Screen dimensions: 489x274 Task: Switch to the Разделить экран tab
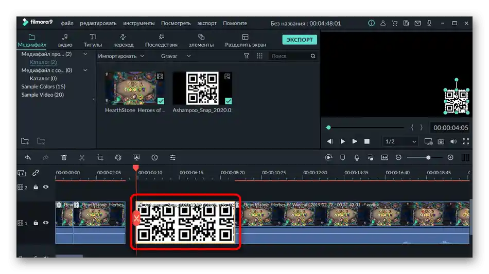[x=246, y=41]
